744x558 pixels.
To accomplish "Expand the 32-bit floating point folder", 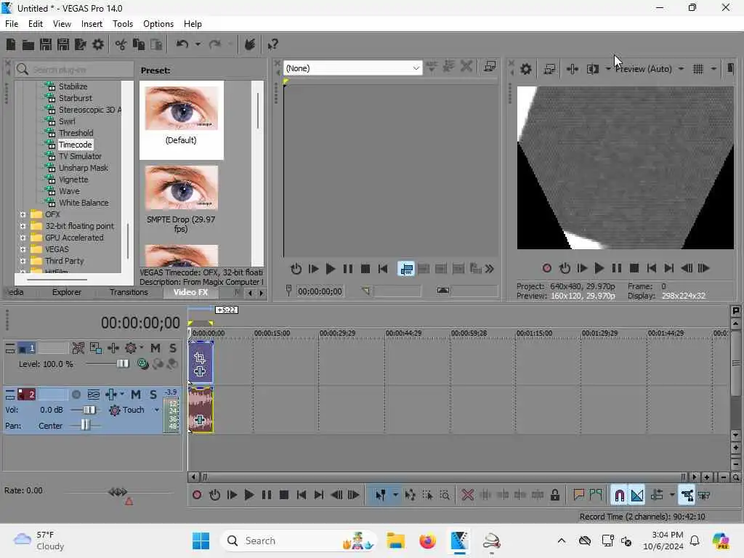I will click(23, 227).
